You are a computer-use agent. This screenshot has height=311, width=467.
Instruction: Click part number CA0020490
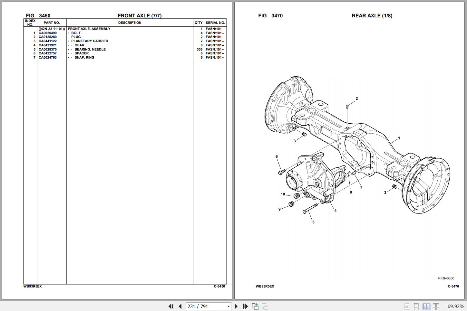pos(48,33)
